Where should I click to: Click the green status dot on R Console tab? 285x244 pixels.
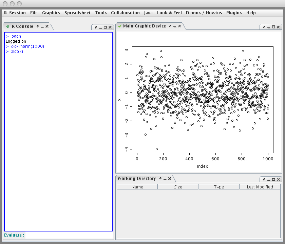[x=8, y=26]
